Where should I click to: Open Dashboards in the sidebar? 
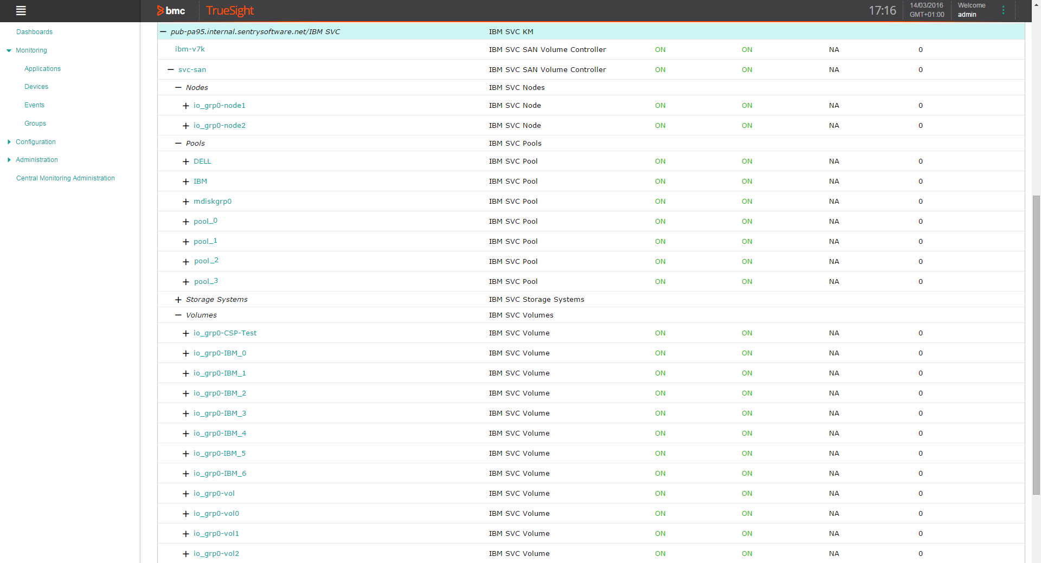[x=34, y=32]
